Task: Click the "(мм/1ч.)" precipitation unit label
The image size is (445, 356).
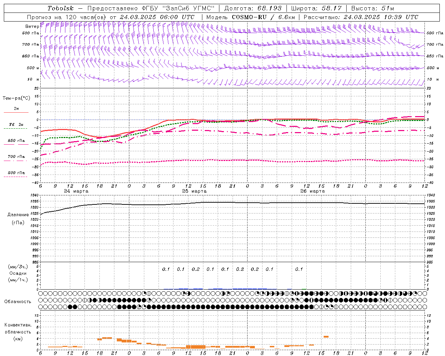Action: 18,280
